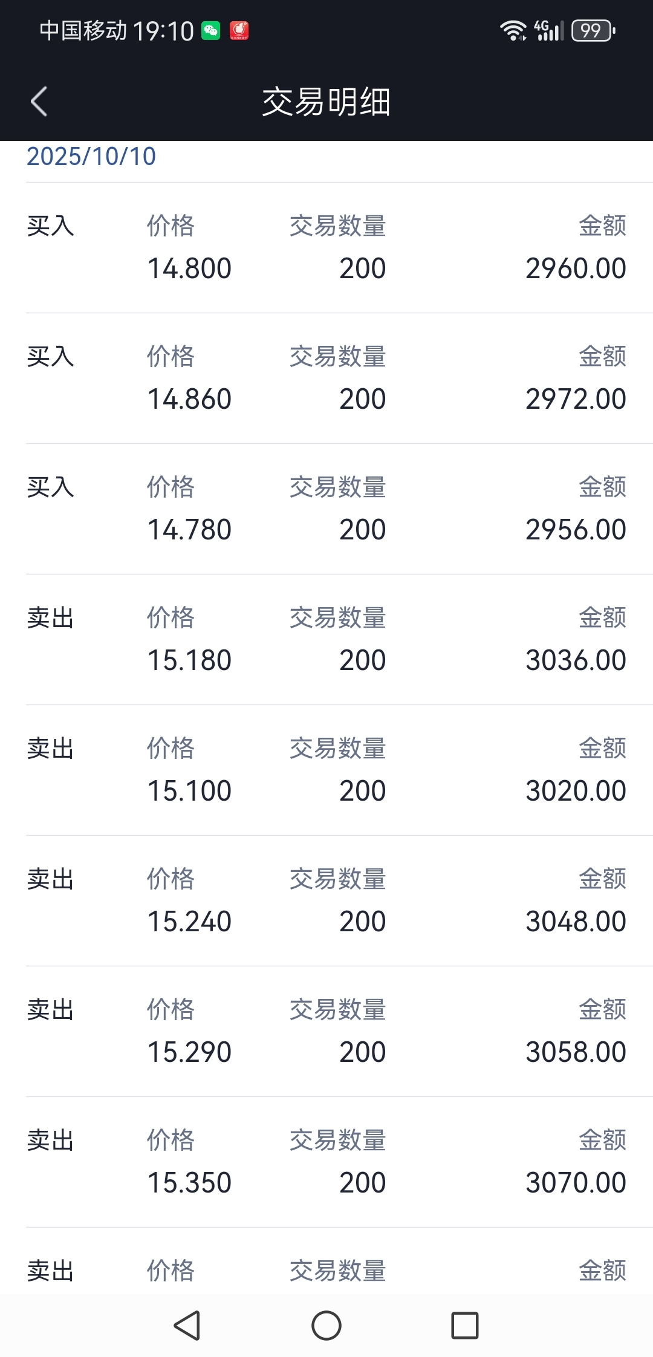Tap the clock showing 19:10

click(x=163, y=30)
